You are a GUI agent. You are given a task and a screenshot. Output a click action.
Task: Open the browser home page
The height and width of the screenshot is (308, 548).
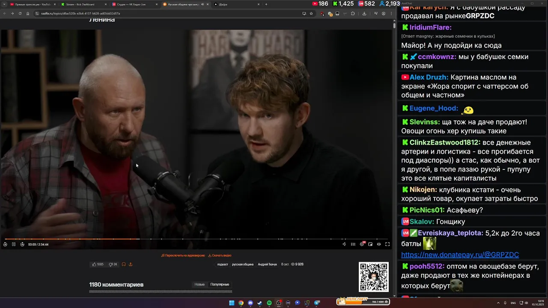pos(28,13)
